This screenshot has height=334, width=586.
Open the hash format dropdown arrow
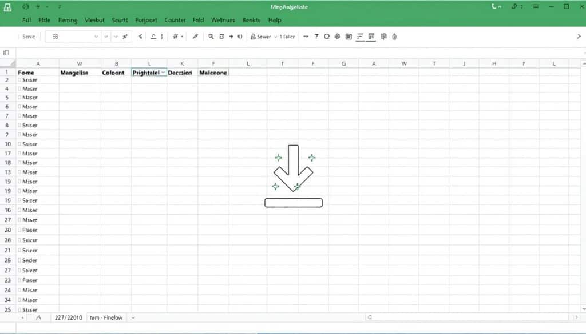click(x=183, y=37)
